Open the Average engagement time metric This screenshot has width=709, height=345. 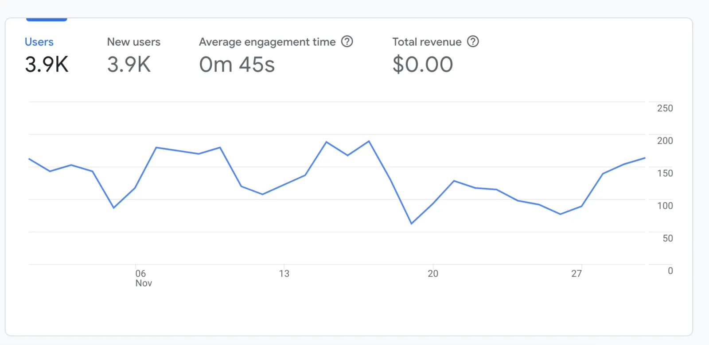pos(267,42)
